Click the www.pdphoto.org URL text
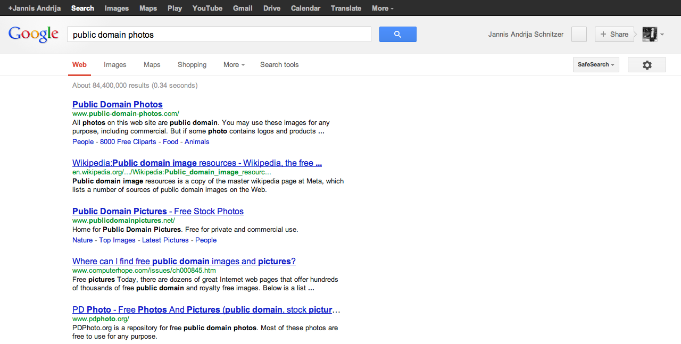The height and width of the screenshot is (344, 681). (x=101, y=319)
